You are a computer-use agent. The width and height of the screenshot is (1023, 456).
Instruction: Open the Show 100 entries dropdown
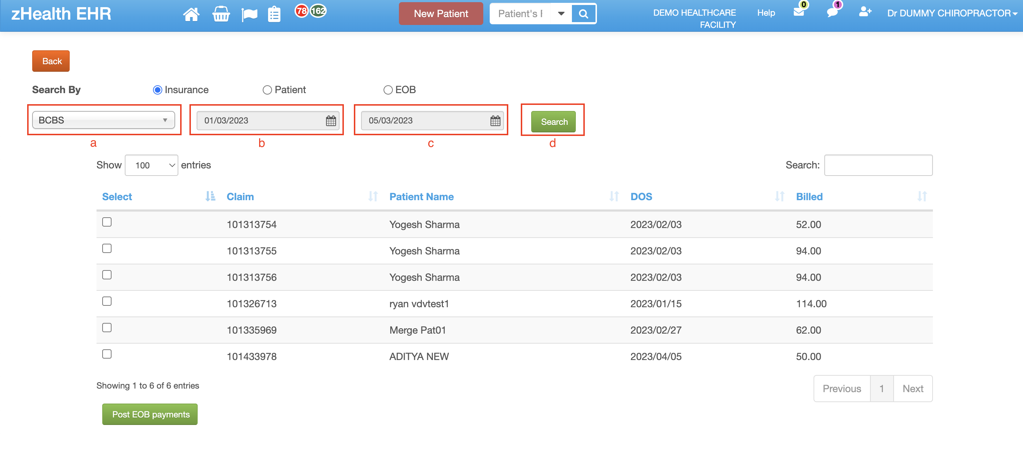(151, 165)
